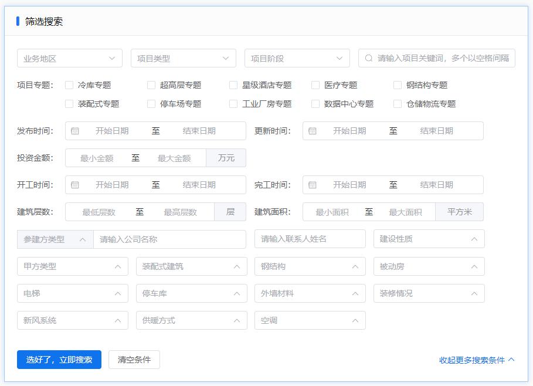Check the 数据中心专题 option
Viewport: 533px width, 386px height.
tap(315, 103)
